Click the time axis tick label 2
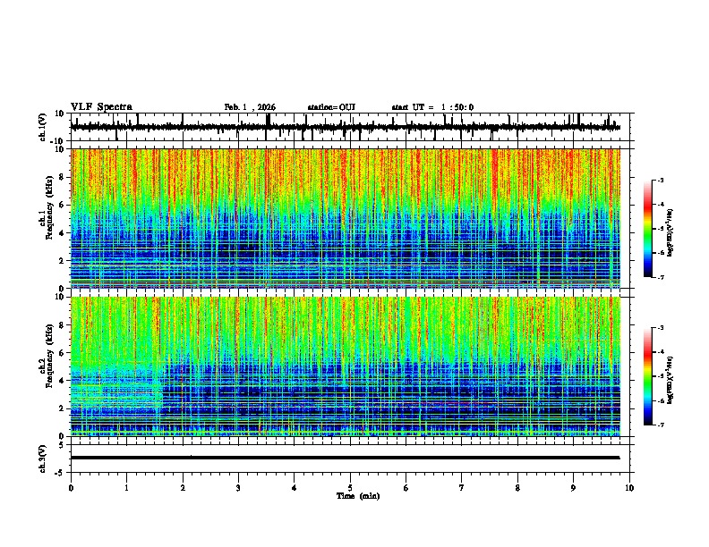 pos(183,488)
